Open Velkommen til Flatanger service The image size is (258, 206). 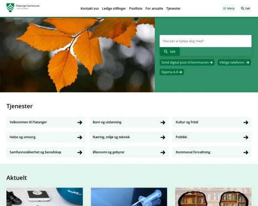tap(45, 122)
